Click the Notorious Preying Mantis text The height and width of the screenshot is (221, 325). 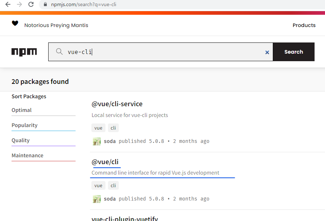point(56,25)
